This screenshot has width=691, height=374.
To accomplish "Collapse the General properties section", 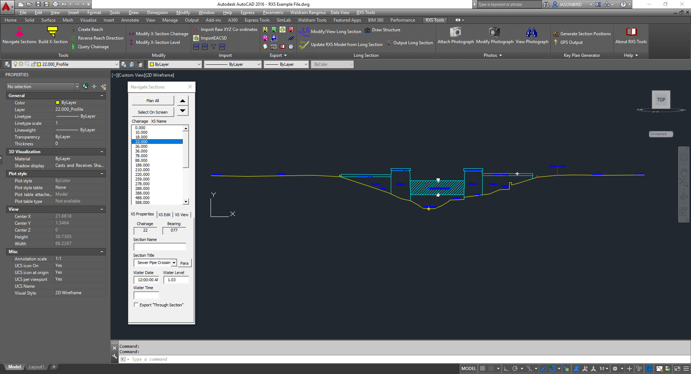I will click(x=102, y=96).
